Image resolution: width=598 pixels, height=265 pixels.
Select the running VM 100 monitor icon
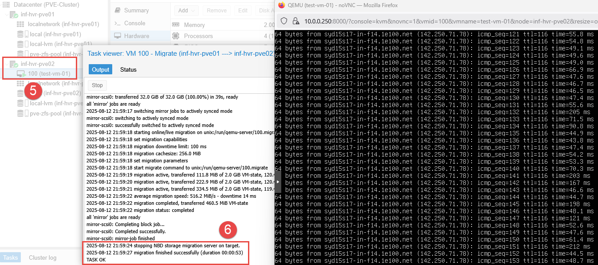21,74
